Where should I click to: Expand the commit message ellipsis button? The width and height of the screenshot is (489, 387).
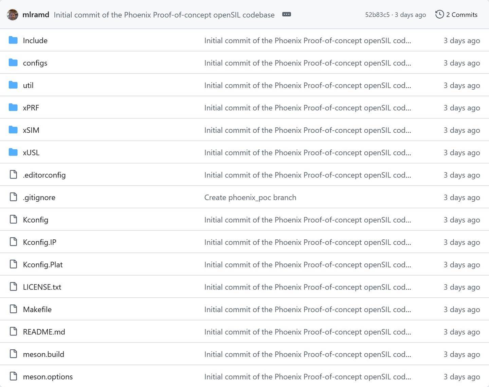pos(286,15)
